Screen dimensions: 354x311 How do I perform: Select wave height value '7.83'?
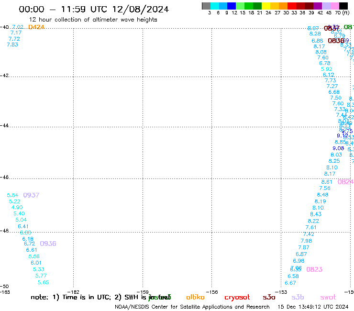12,44
